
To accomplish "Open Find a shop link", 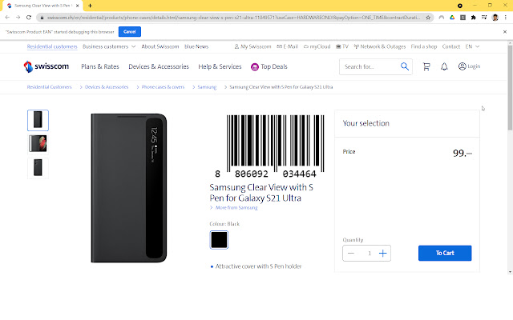I will tap(424, 46).
